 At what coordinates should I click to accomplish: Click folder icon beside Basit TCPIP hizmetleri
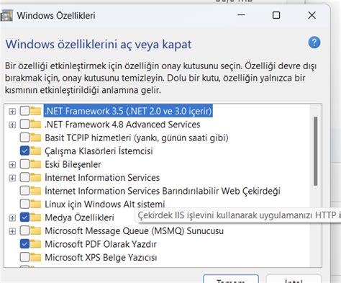pos(36,138)
